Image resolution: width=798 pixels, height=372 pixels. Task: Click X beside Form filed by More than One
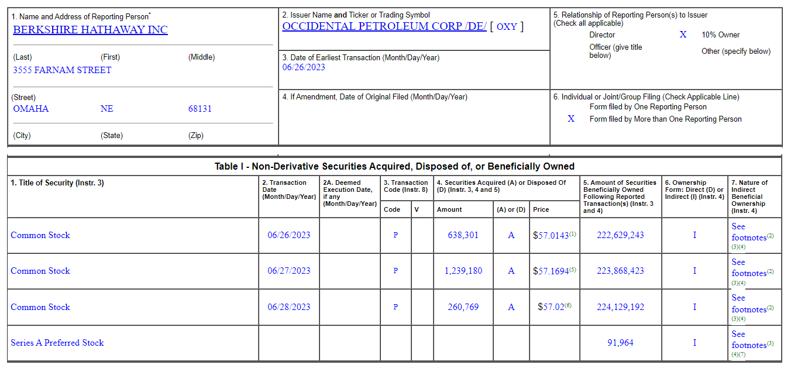pos(571,119)
